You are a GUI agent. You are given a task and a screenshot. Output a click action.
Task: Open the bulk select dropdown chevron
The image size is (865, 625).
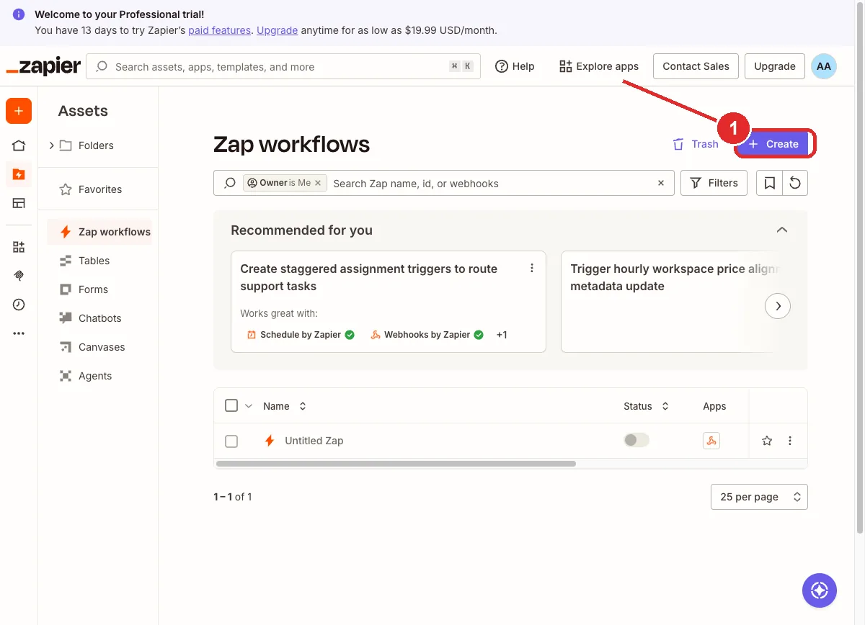coord(249,406)
